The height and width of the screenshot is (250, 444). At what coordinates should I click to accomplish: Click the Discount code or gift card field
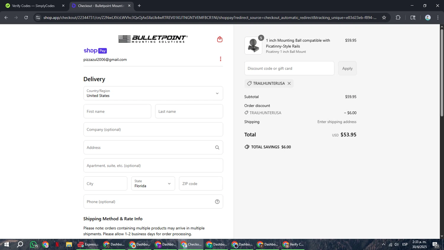click(x=289, y=68)
